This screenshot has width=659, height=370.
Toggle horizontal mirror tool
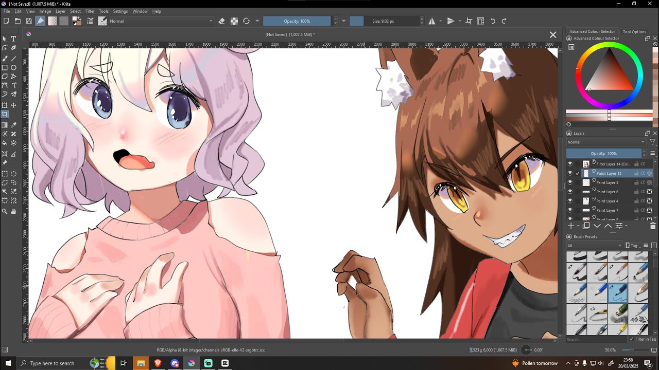coord(432,21)
